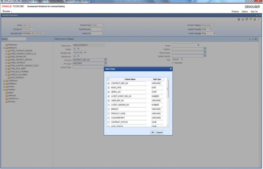
Task: Open the Function Type dropdown
Action: 98,25
